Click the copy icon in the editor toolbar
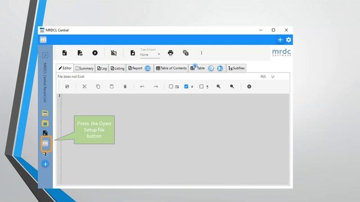360x202 pixels. [x=98, y=86]
